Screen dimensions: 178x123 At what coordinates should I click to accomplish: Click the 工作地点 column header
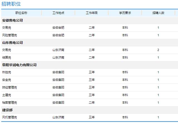[58, 13]
